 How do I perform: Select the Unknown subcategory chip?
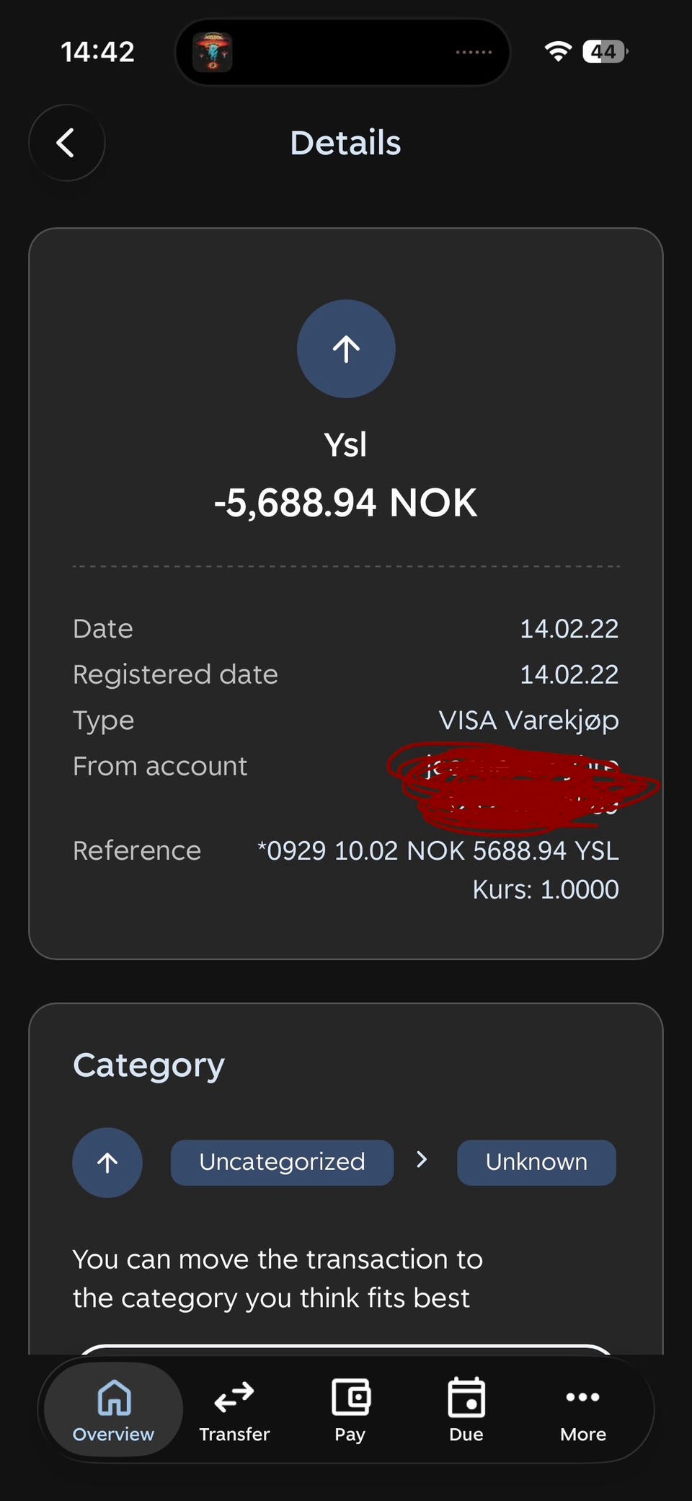(536, 1162)
